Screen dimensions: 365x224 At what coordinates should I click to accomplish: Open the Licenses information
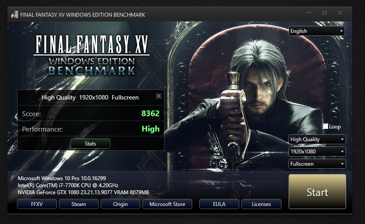261,204
